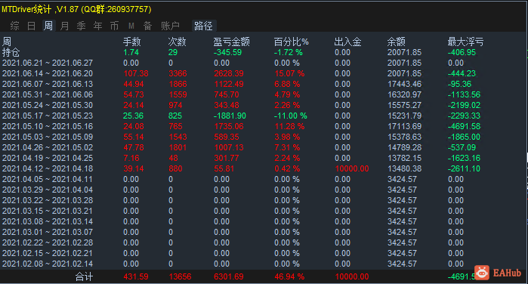The height and width of the screenshot is (284, 528).
Task: Click profit value 2628.39
Action: click(x=228, y=73)
